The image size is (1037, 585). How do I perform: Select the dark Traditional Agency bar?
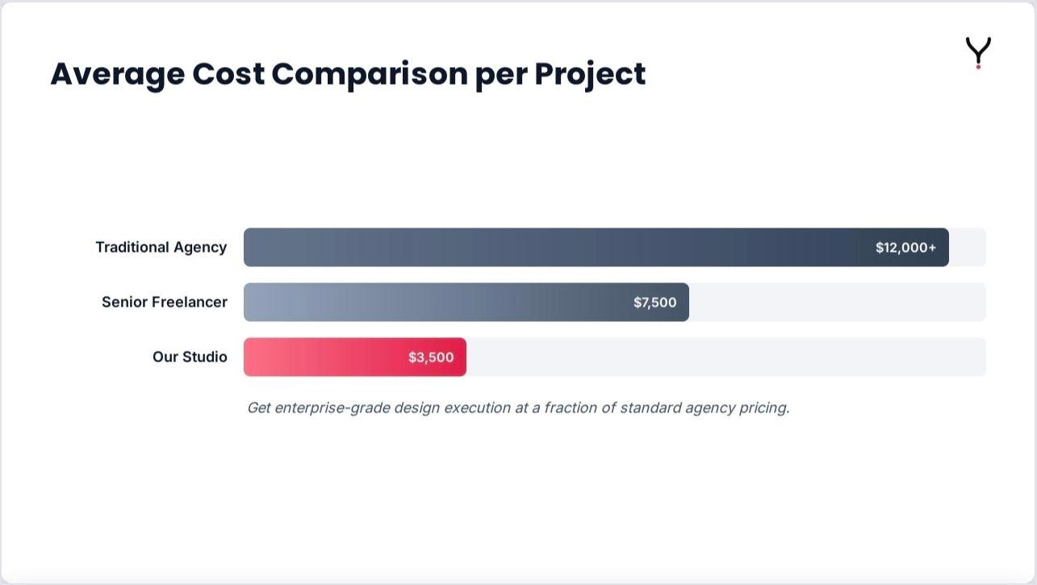coord(596,247)
